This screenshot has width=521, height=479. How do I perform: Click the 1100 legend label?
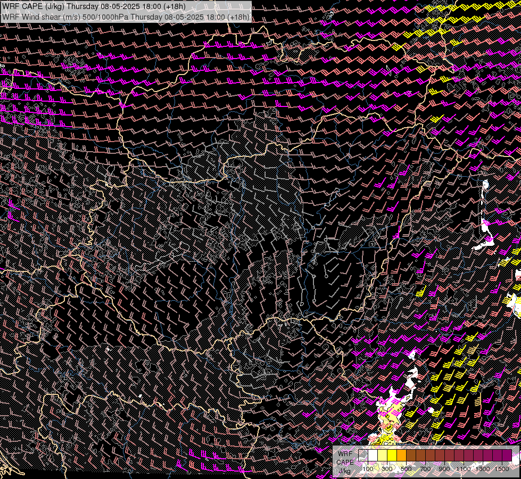coord(464,469)
